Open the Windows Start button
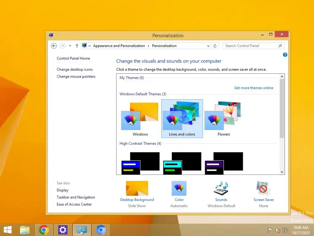 (8, 230)
